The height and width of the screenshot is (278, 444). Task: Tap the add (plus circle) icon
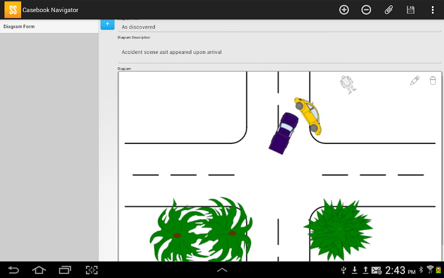[x=344, y=10]
